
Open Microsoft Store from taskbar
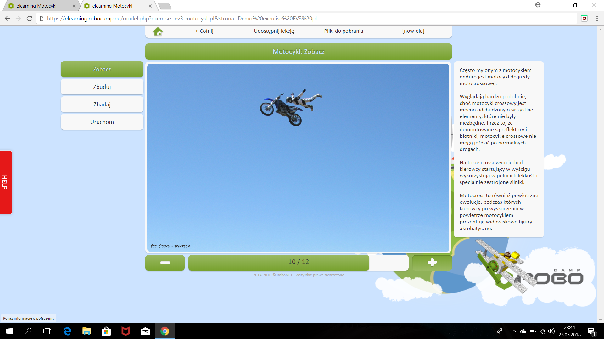pyautogui.click(x=106, y=331)
